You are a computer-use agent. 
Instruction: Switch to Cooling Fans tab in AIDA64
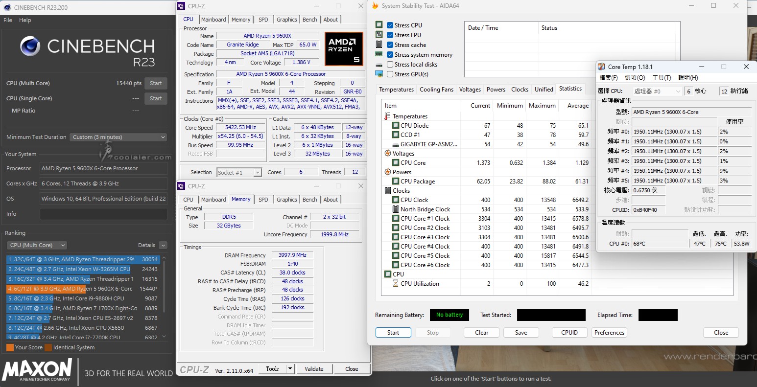pyautogui.click(x=437, y=90)
